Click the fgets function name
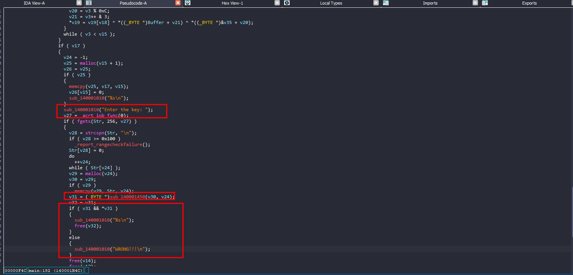Viewport: 573px width, 275px height. (x=83, y=121)
